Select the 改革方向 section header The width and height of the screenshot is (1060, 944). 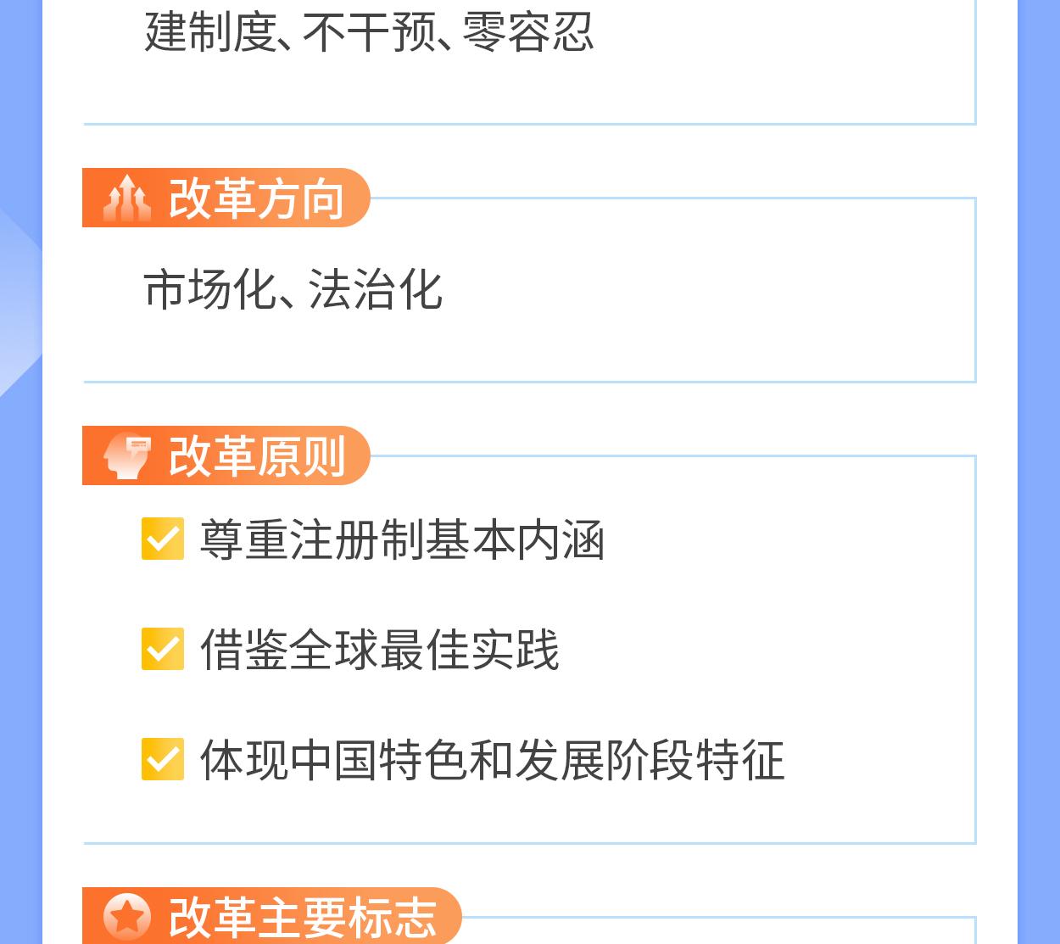pos(226,198)
